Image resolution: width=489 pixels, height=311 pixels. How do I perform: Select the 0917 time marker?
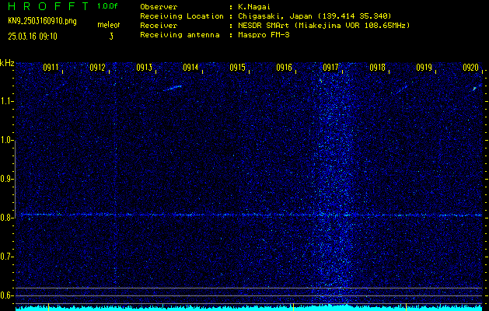pyautogui.click(x=331, y=68)
